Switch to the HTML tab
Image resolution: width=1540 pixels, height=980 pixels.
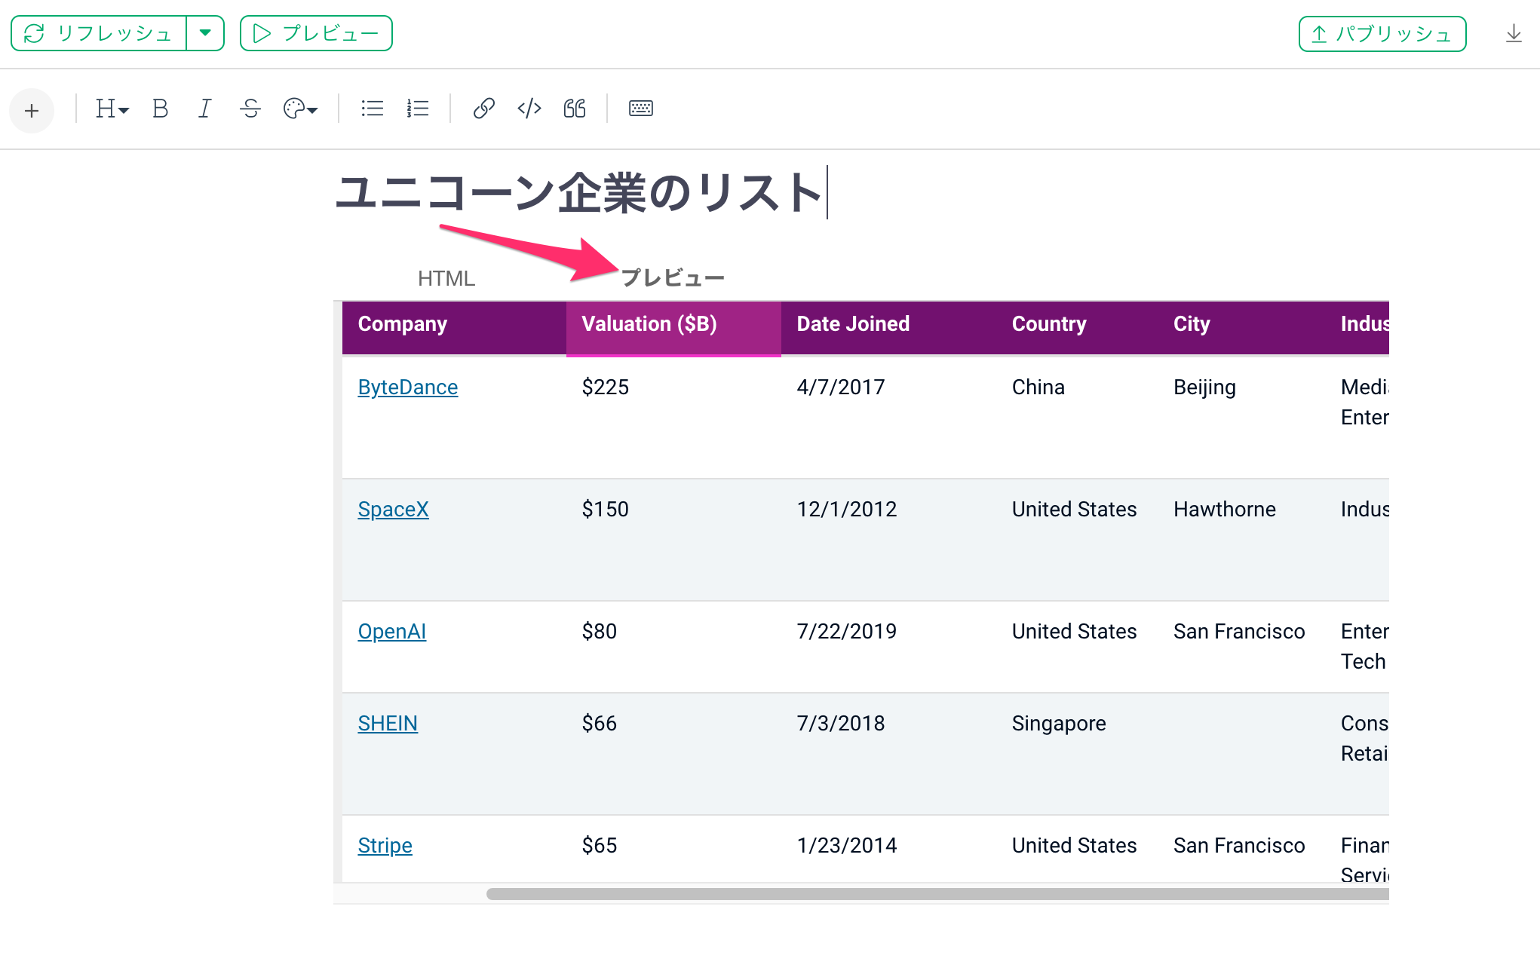click(x=446, y=278)
